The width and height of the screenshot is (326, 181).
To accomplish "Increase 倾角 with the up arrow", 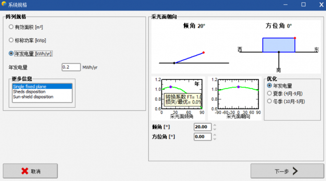I will 215,125.
